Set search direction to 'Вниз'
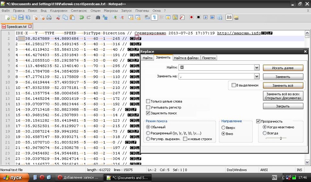This screenshot has width=311, height=182. coord(223,134)
